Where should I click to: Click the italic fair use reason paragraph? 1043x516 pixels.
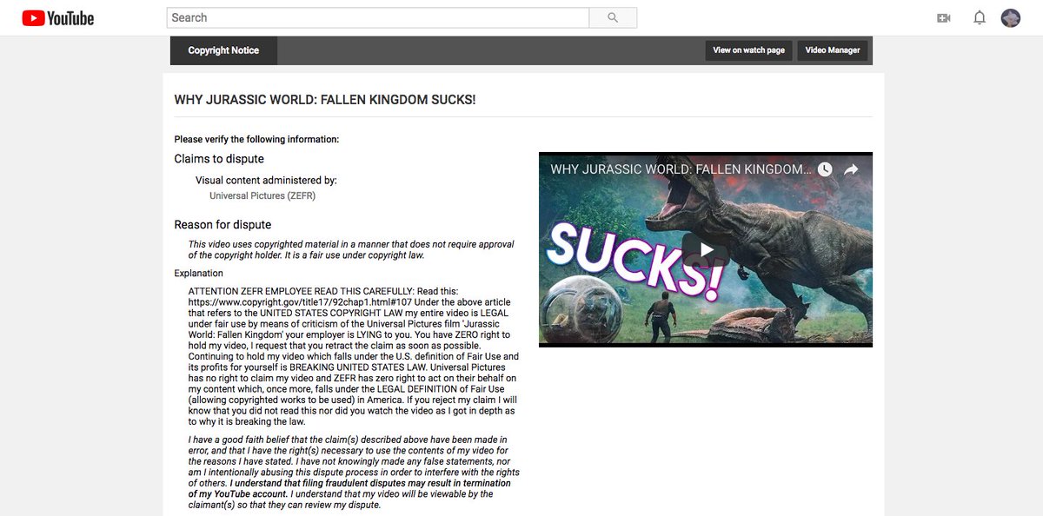tap(351, 250)
